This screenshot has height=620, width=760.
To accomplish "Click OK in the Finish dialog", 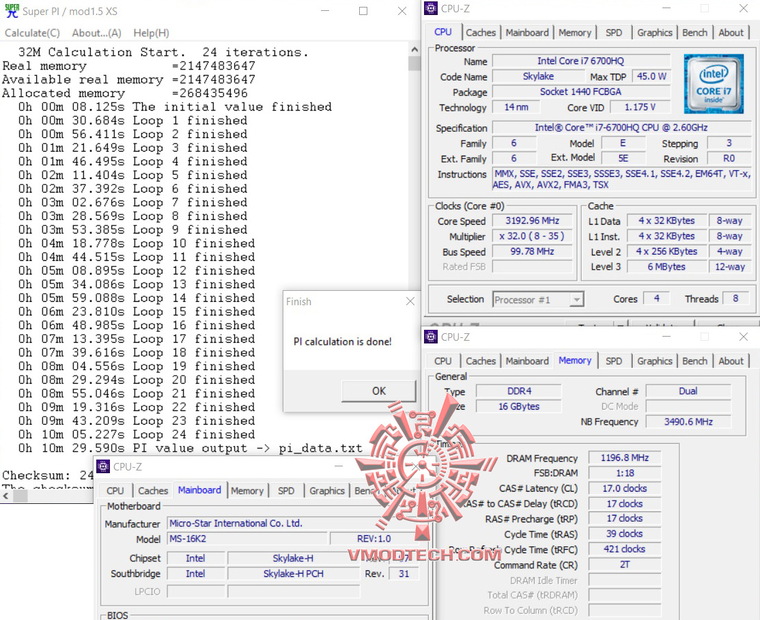I will pos(378,391).
